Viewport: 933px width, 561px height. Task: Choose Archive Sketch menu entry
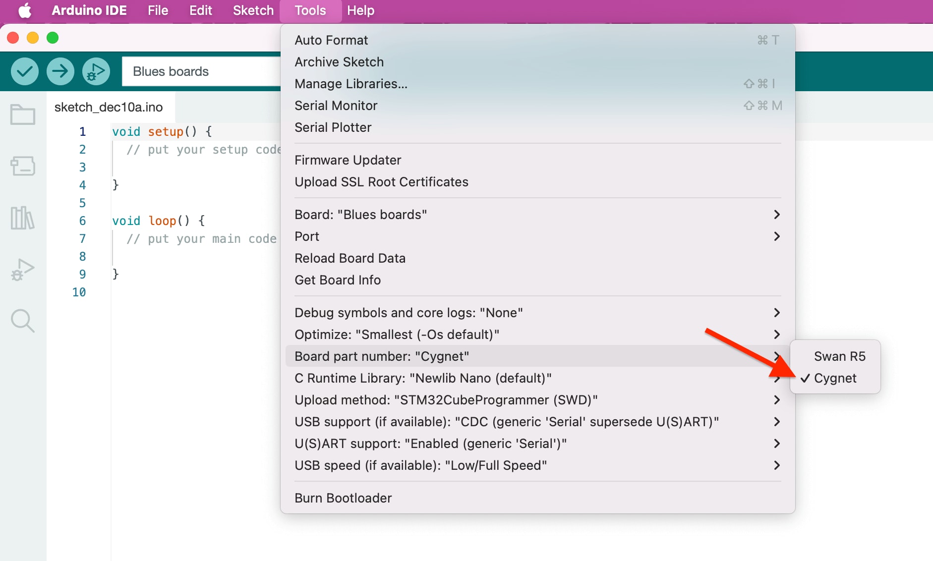pyautogui.click(x=538, y=62)
